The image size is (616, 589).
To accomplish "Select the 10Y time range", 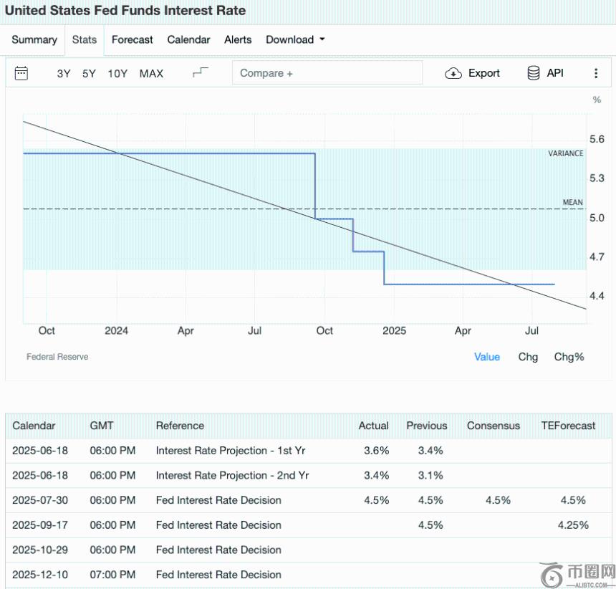I will 117,74.
